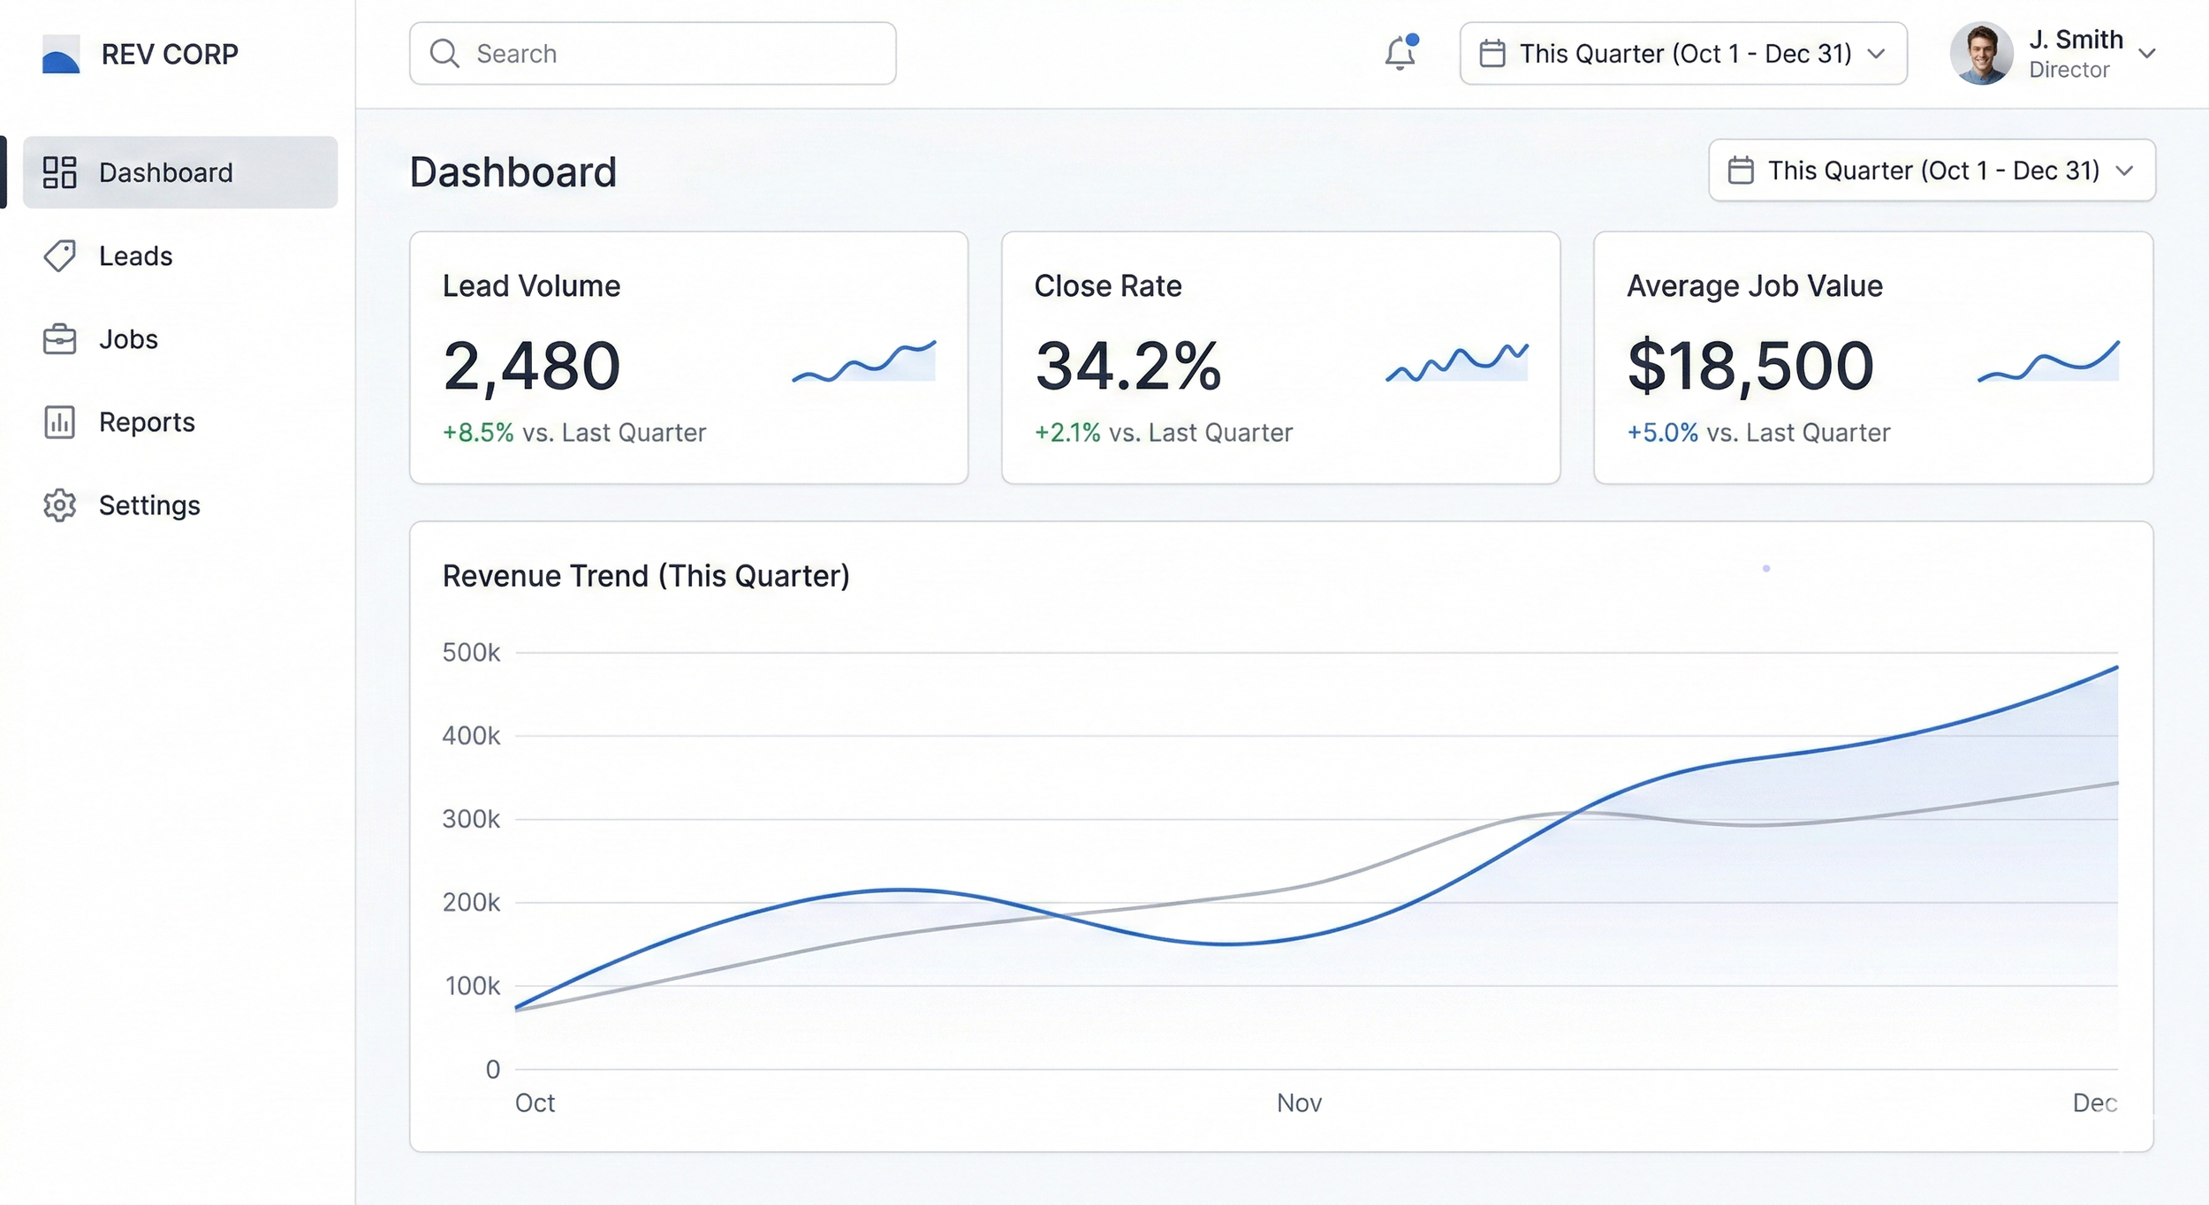Click the REV CORP logo icon
The image size is (2209, 1205).
(61, 55)
